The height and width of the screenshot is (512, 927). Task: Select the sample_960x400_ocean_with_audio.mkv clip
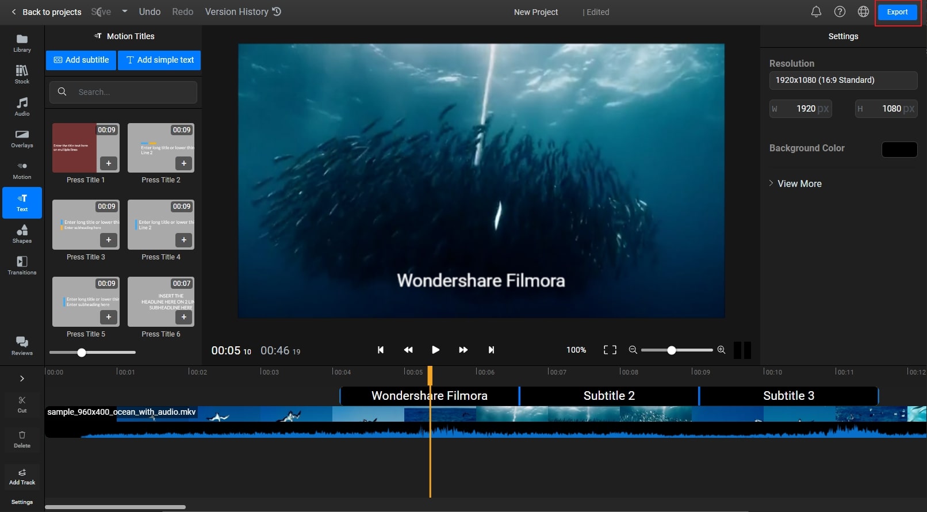(485, 422)
